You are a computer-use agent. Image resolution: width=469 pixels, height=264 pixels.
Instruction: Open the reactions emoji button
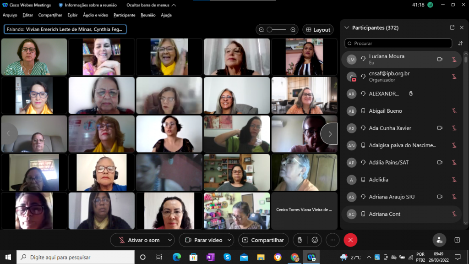[315, 240]
